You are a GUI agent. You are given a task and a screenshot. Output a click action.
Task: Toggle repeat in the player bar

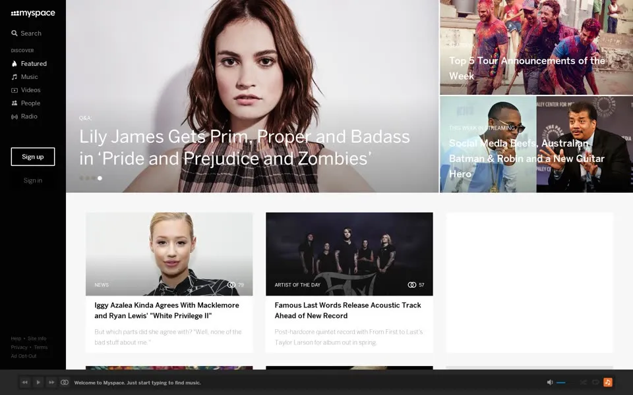(595, 382)
